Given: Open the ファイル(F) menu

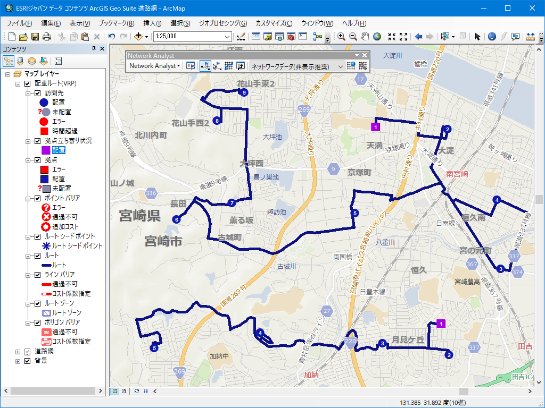Looking at the screenshot, I should click(x=20, y=23).
